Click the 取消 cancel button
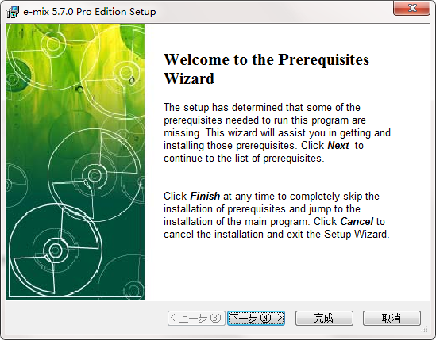 point(392,318)
